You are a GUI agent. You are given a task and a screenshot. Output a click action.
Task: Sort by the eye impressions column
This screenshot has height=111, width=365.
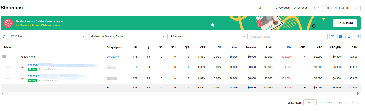136,48
